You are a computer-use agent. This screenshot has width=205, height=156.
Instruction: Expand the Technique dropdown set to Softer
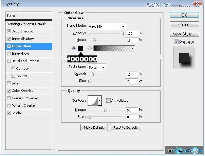tap(96, 67)
